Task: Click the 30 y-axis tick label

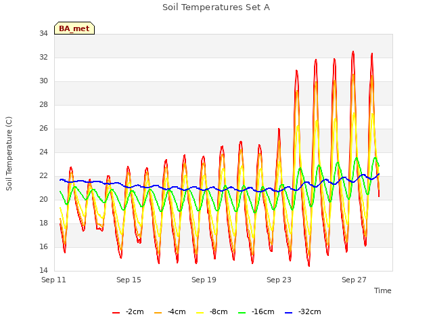Action: click(x=43, y=81)
